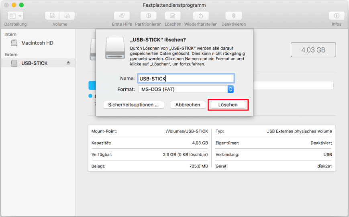Image resolution: width=349 pixels, height=217 pixels.
Task: Click the USB Externes physisches Volume value
Action: tap(299, 131)
